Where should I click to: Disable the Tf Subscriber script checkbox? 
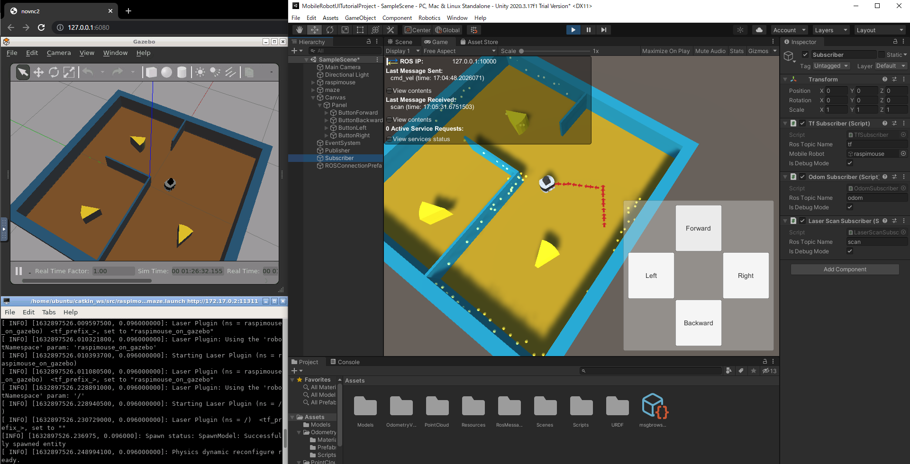click(x=802, y=123)
